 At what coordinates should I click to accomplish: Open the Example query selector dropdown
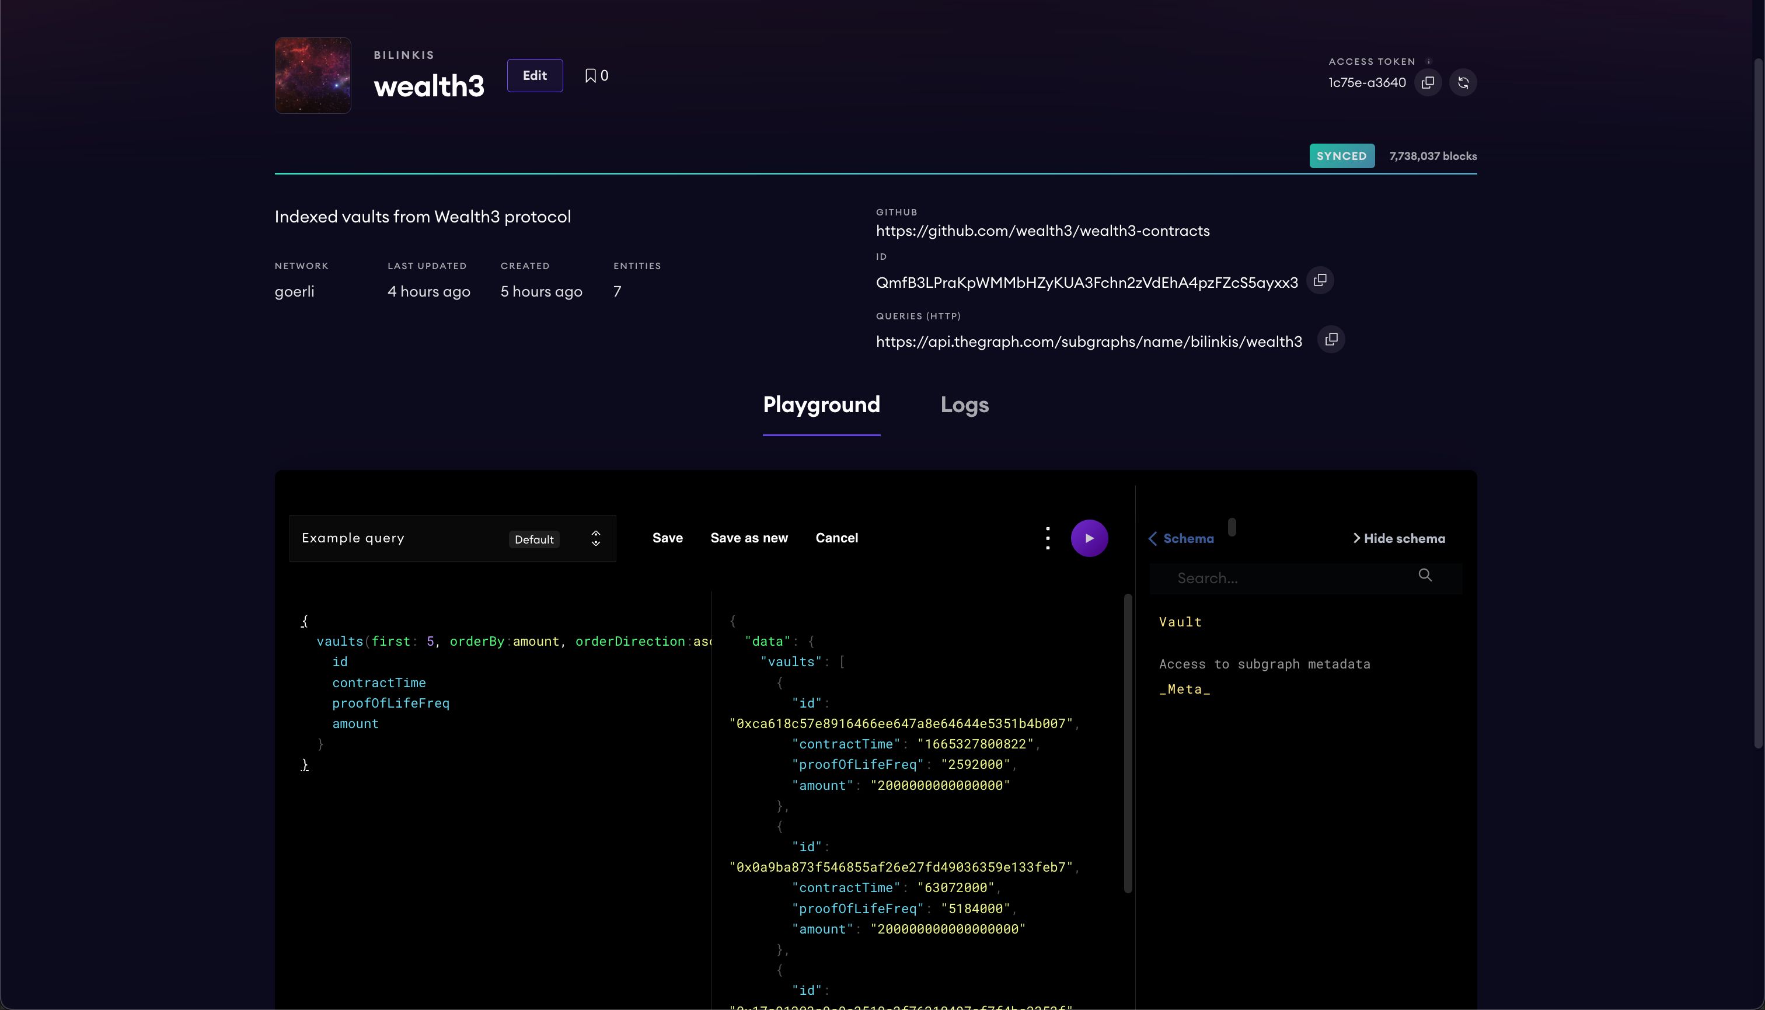point(452,538)
